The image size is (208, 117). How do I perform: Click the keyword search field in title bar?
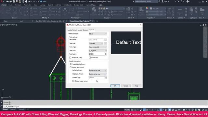(146, 1)
